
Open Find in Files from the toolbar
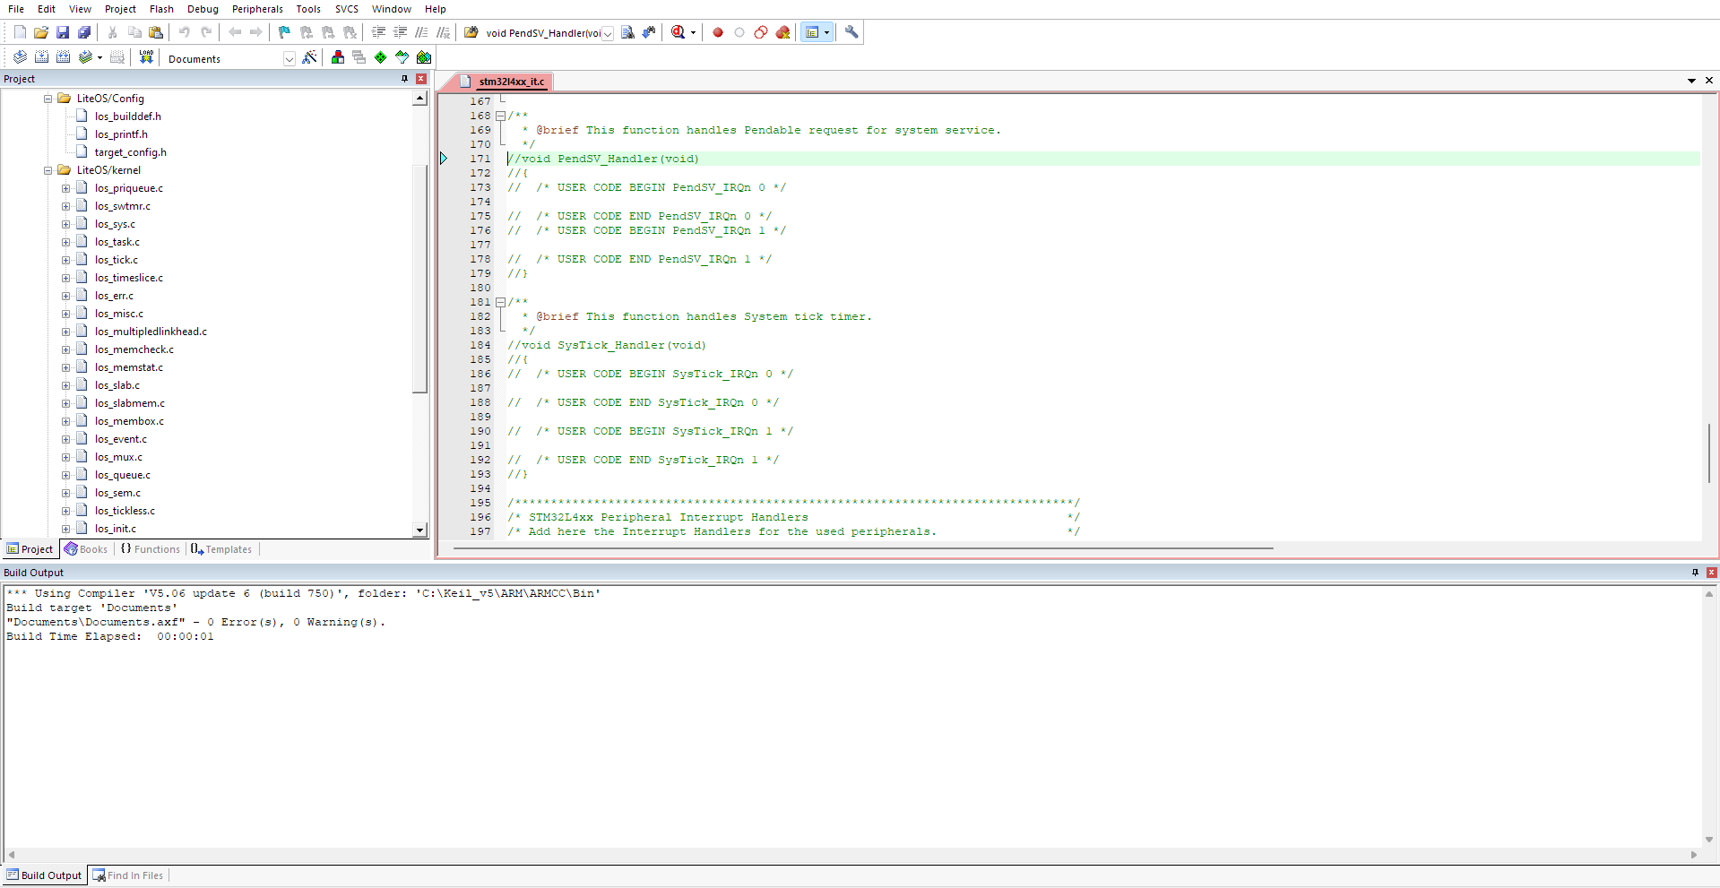471,32
